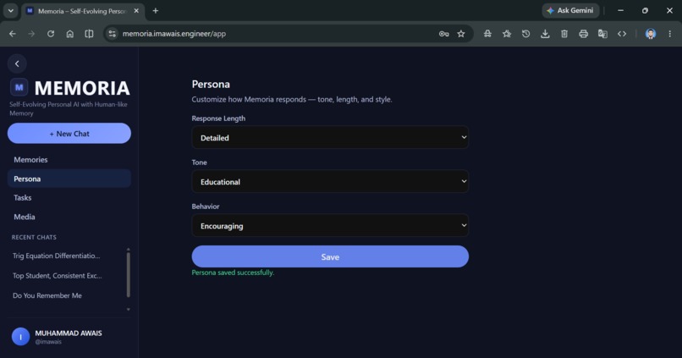Open the tab search dropdown arrow
The image size is (682, 358).
coord(11,11)
